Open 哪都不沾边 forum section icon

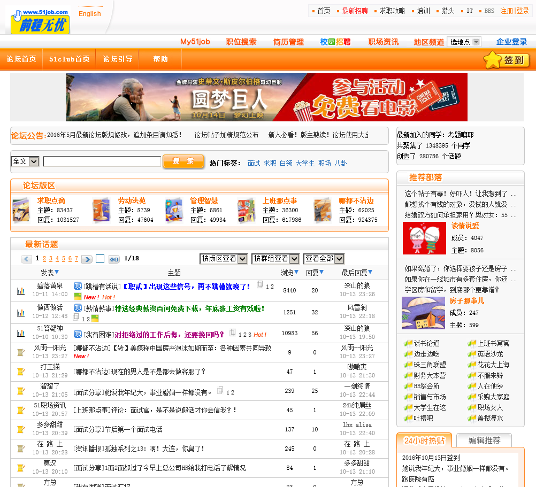(x=323, y=211)
